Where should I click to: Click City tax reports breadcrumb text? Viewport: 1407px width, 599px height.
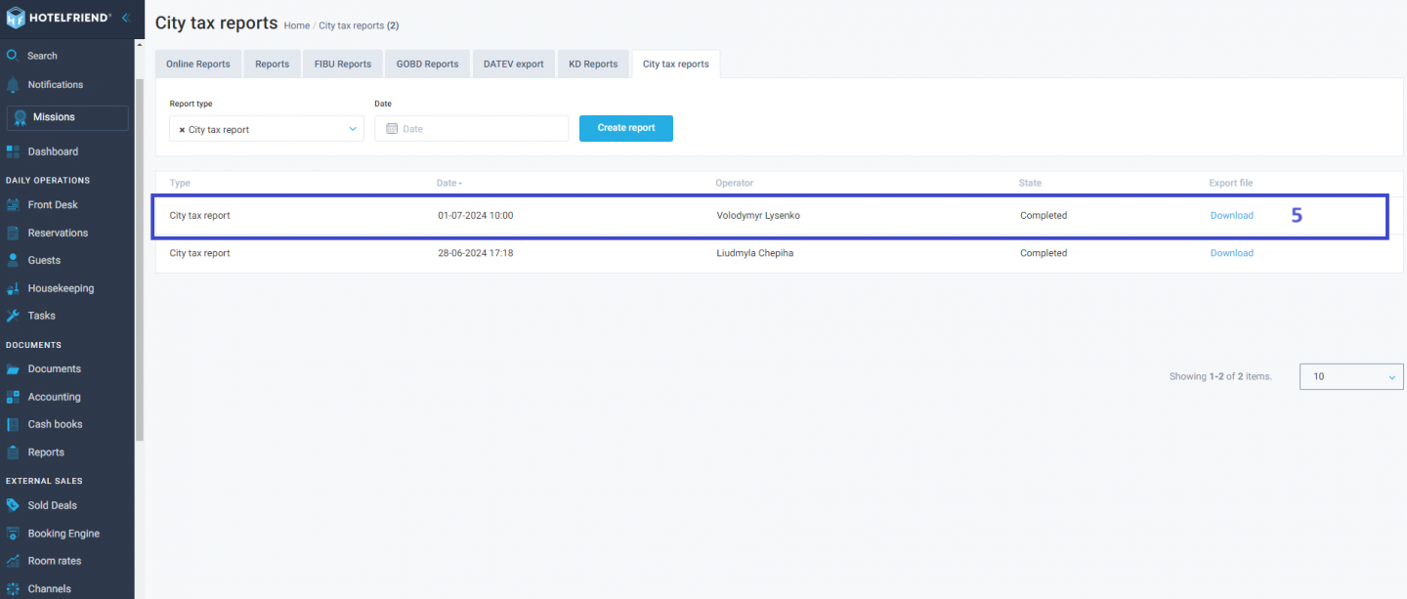(359, 25)
